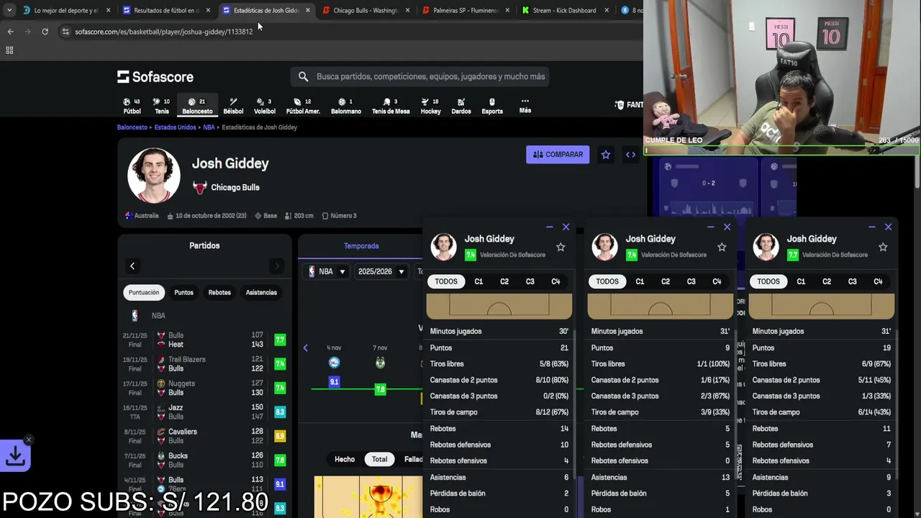Open the Cavaliers vs Bulls match
921x518 pixels.
[205, 436]
